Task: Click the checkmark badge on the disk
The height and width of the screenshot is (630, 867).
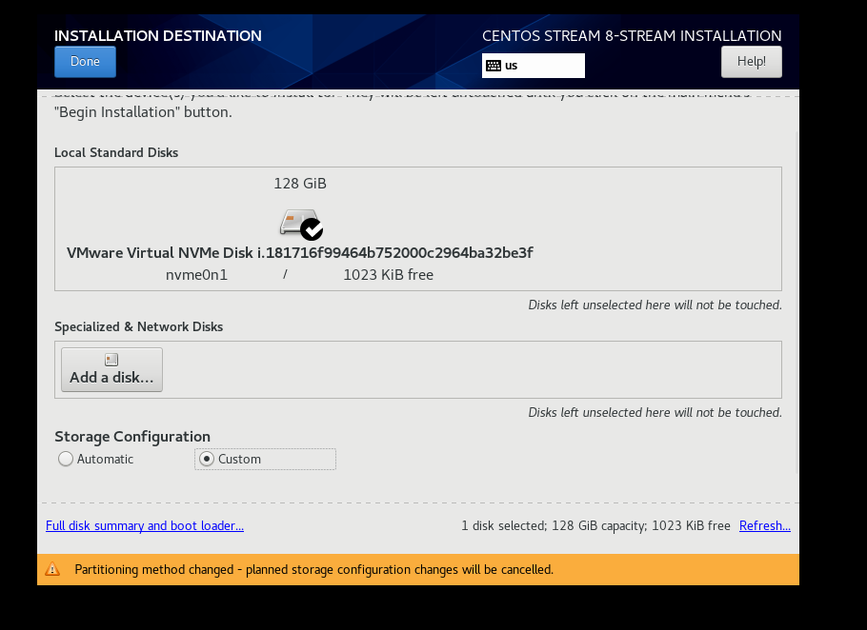Action: [x=312, y=229]
